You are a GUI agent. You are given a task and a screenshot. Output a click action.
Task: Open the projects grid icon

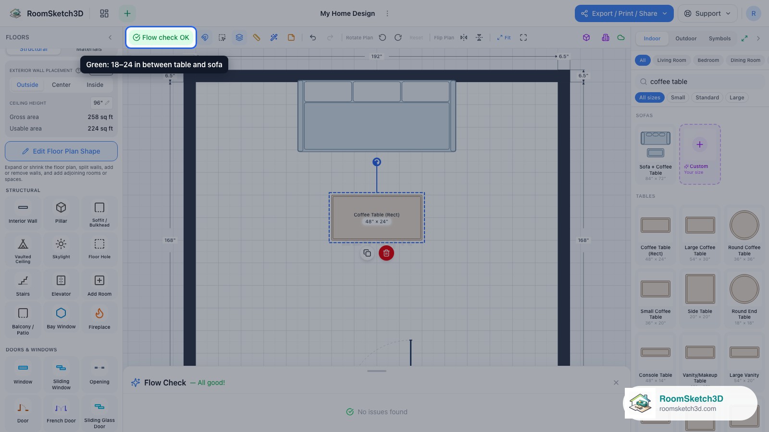point(104,13)
